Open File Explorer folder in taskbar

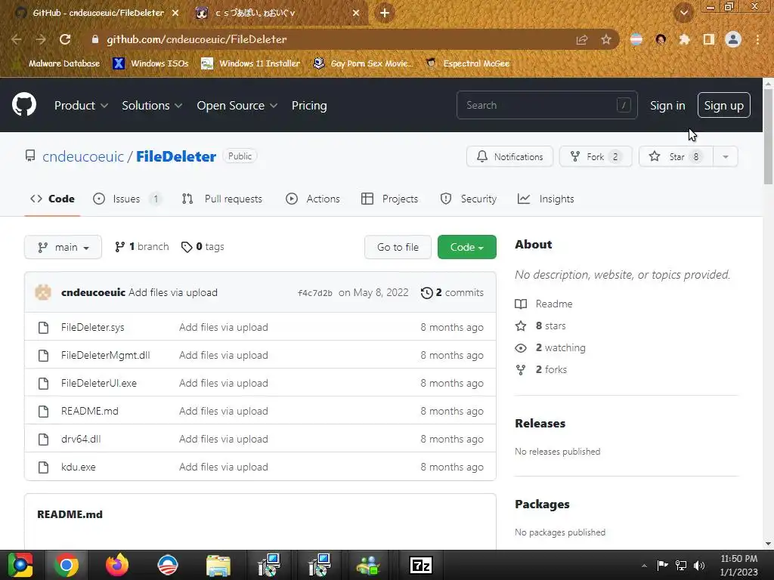pos(218,565)
